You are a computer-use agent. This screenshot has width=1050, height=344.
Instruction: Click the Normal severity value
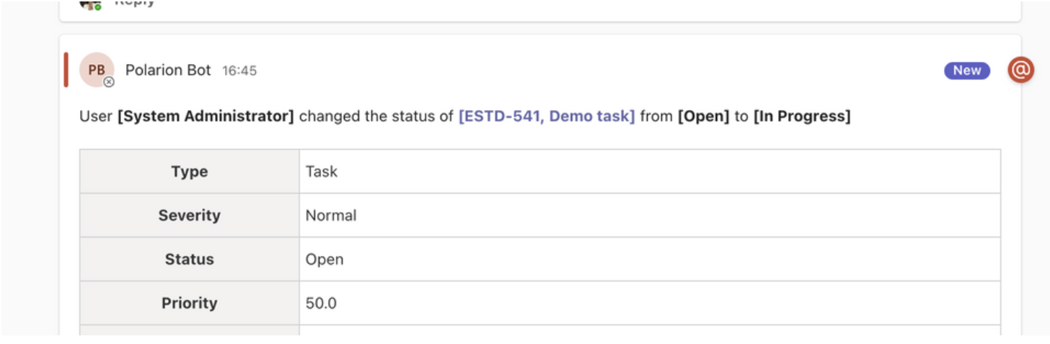pos(331,215)
